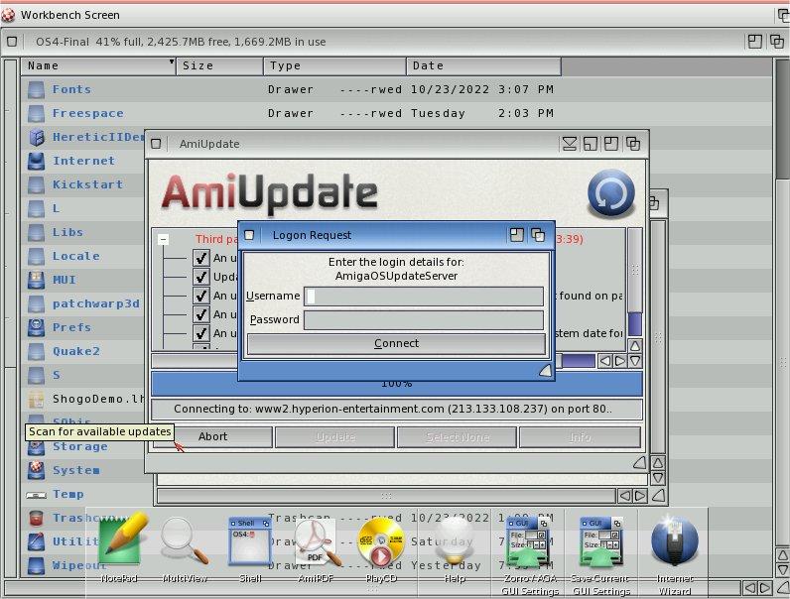Click the Type column header
The height and width of the screenshot is (599, 790).
tap(334, 65)
